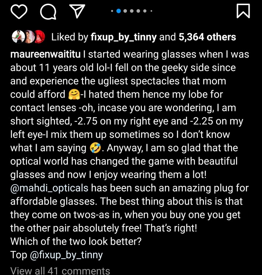
Task: Save post with the bookmark icon
Action: [x=243, y=11]
